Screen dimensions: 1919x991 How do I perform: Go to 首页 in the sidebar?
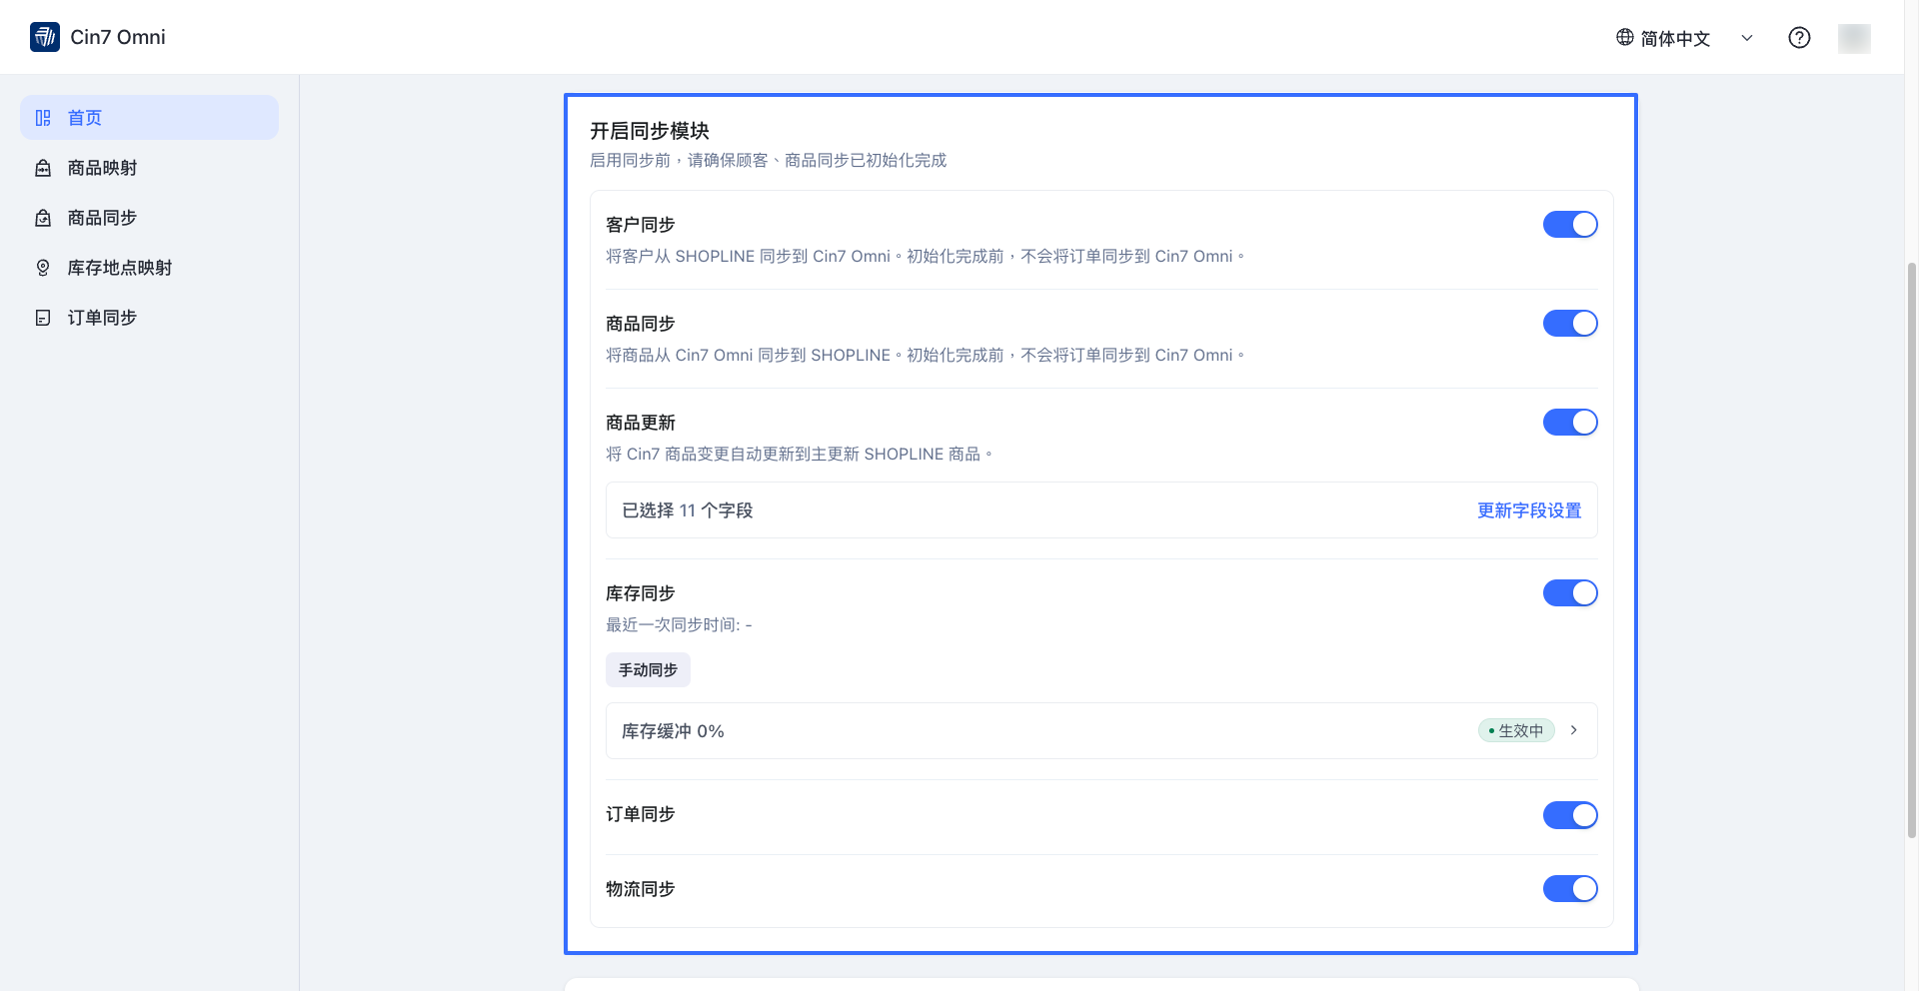(149, 118)
